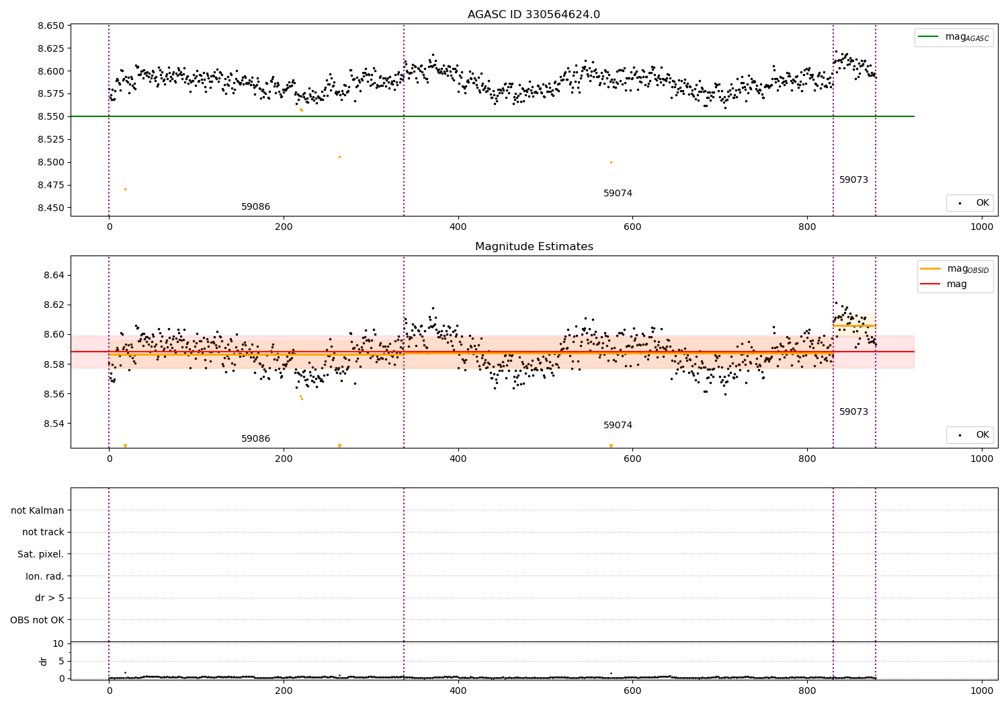Click the 8.450 y-axis tick in the top plot
The height and width of the screenshot is (706, 1008).
(50, 208)
